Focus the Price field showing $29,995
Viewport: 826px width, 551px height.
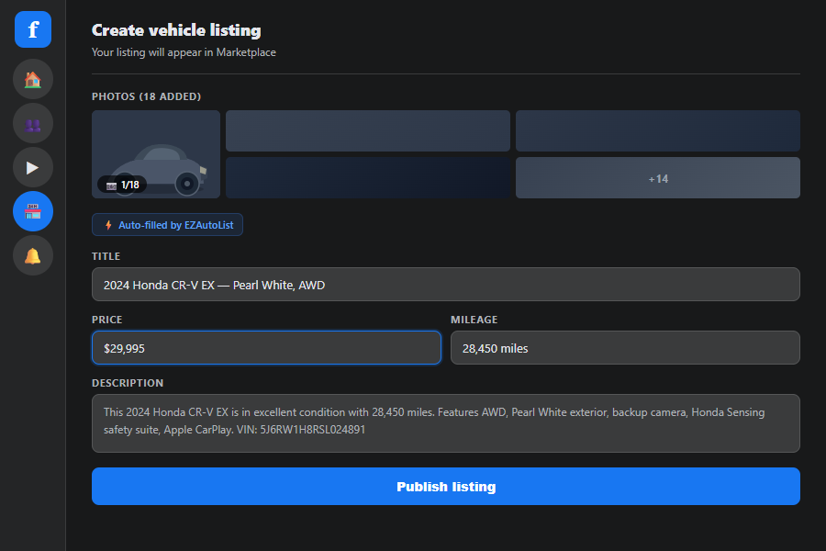coord(266,347)
